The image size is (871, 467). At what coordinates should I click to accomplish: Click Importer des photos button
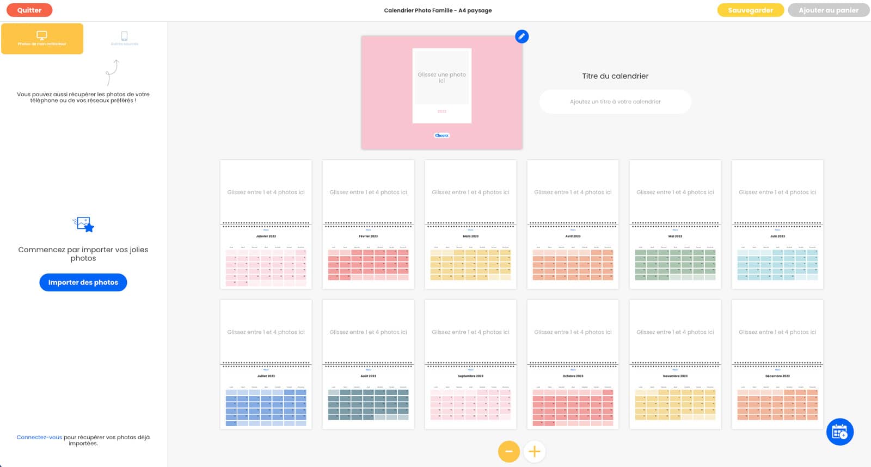[83, 282]
